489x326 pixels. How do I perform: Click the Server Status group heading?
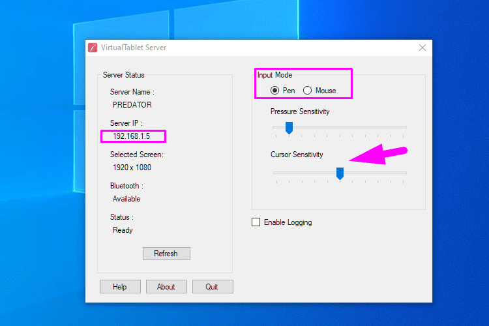123,75
